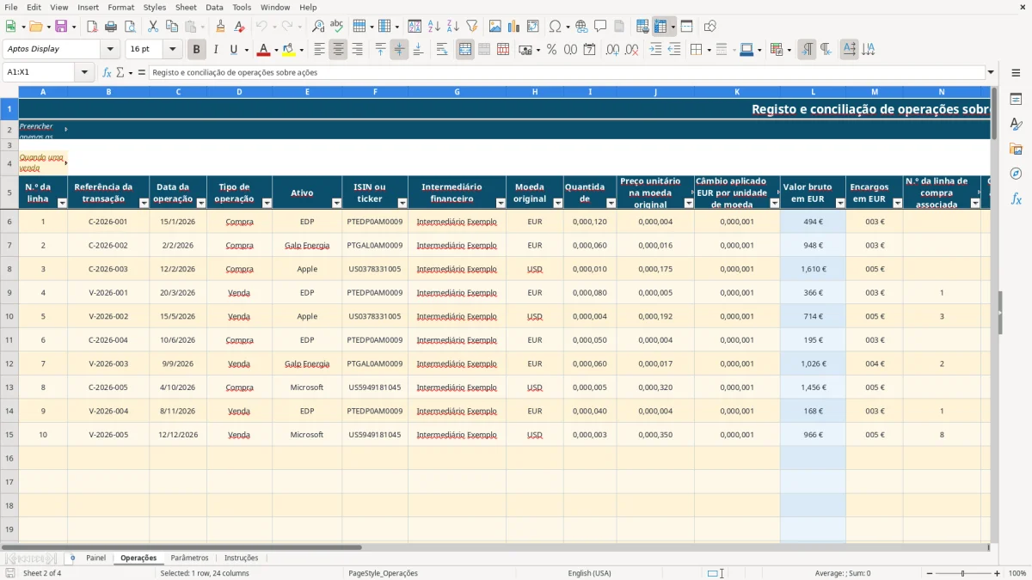This screenshot has height=580, width=1032.
Task: Toggle center horizontally alignment
Action: tap(338, 50)
